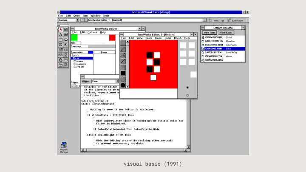Select the List Box tool in Toolbox
This screenshot has height=172, width=306.
66,50
